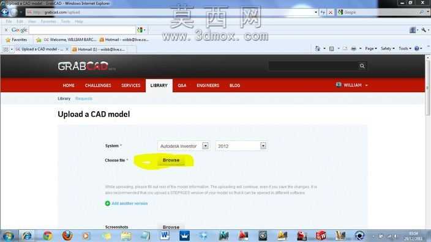
Task: Click the green plus Add another version icon
Action: [108, 204]
